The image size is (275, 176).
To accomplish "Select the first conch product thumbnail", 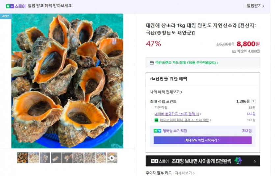I will coord(22,158).
